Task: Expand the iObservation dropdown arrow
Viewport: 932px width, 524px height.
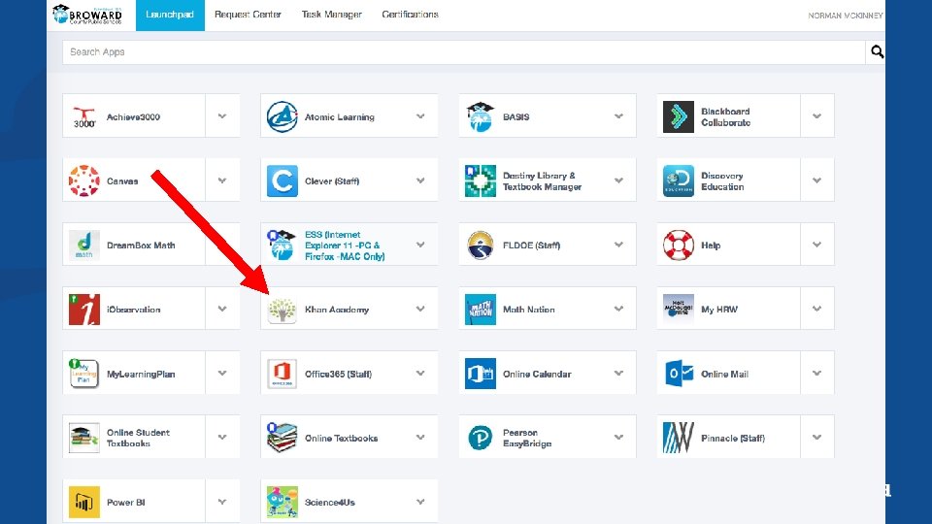Action: click(222, 309)
